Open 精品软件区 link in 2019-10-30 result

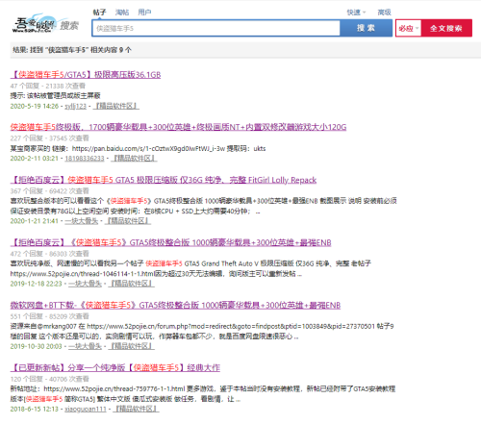pos(132,346)
